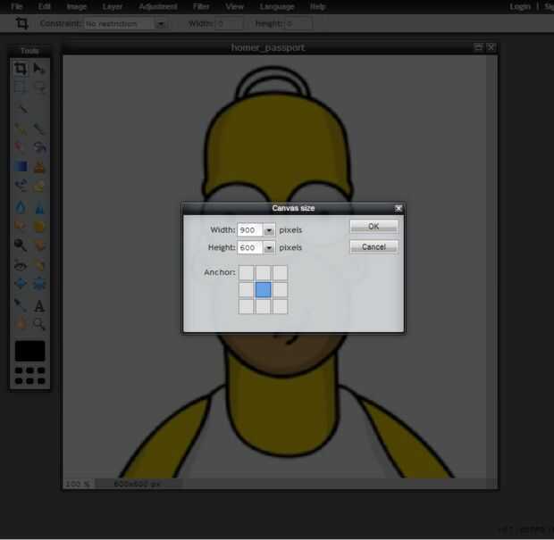The image size is (554, 540).
Task: Select the Sharpen tool
Action: coord(39,207)
